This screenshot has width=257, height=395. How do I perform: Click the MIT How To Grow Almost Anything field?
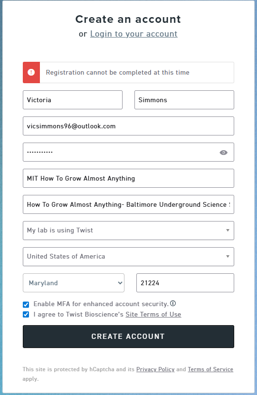click(x=128, y=178)
